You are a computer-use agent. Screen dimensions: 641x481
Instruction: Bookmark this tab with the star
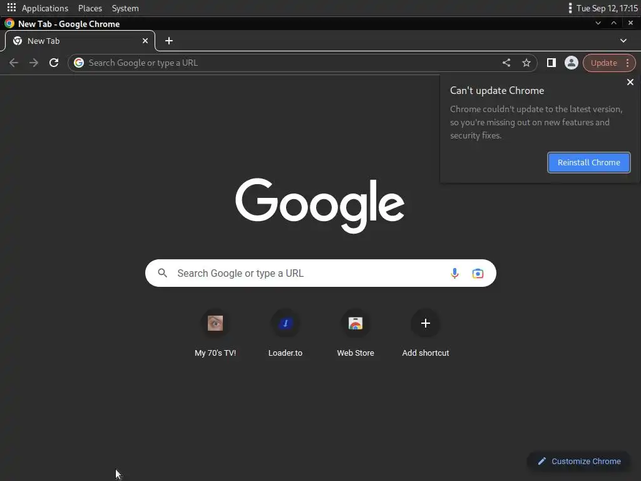click(x=526, y=63)
